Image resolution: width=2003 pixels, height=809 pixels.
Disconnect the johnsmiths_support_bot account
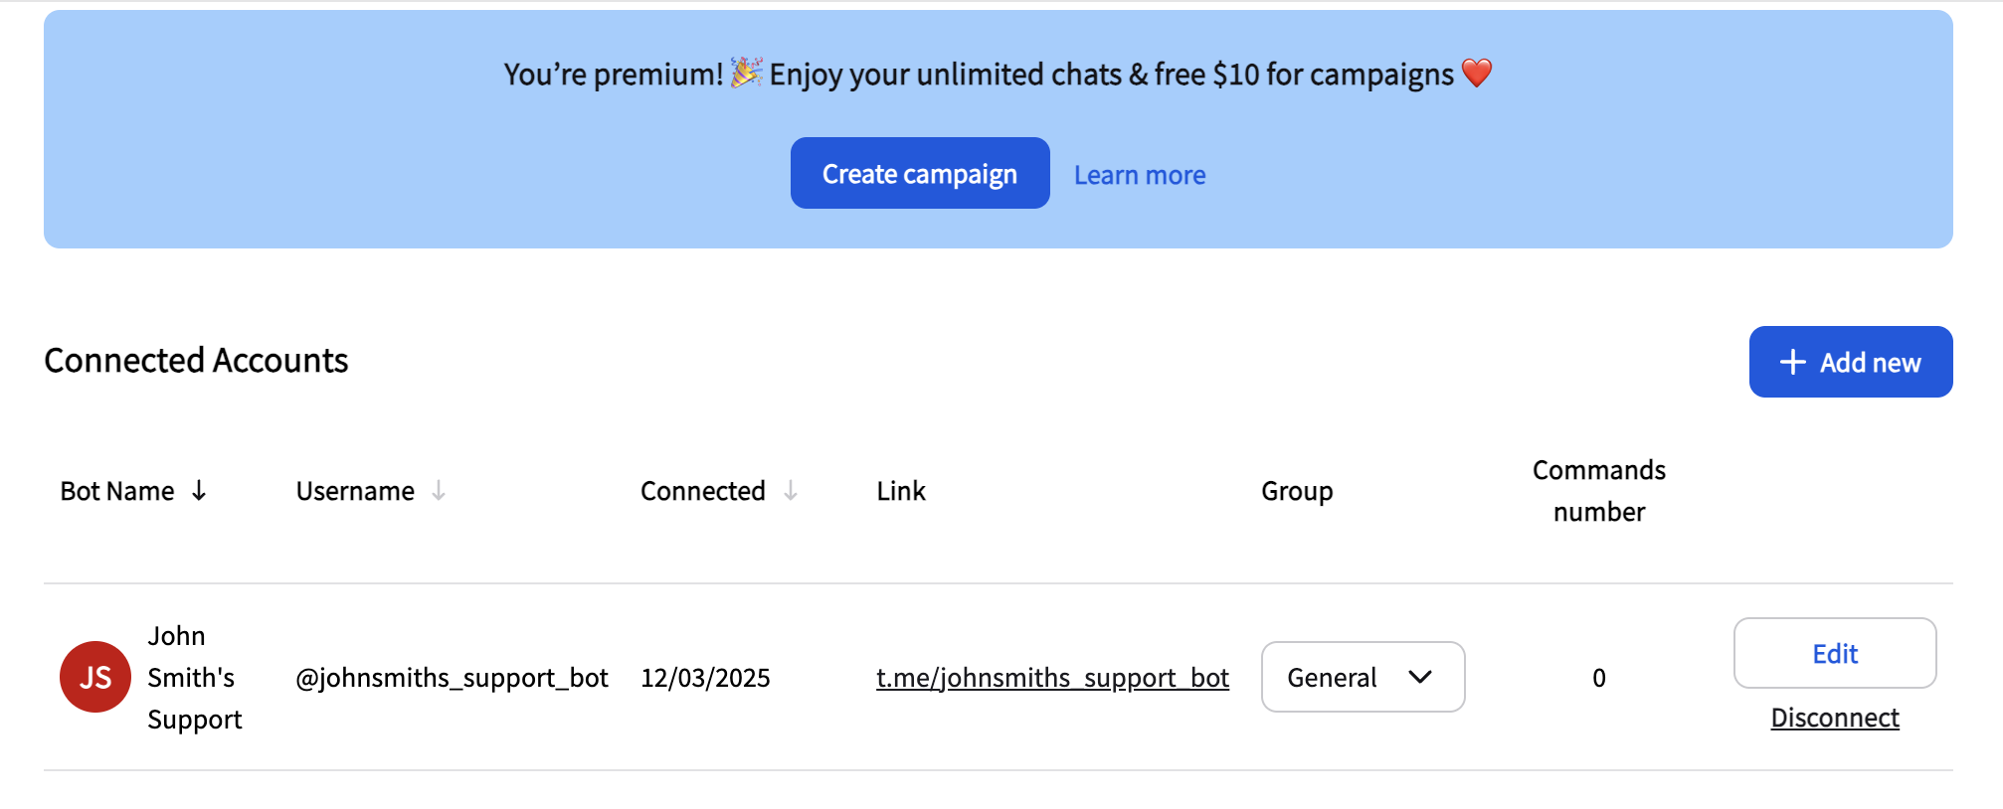point(1834,718)
